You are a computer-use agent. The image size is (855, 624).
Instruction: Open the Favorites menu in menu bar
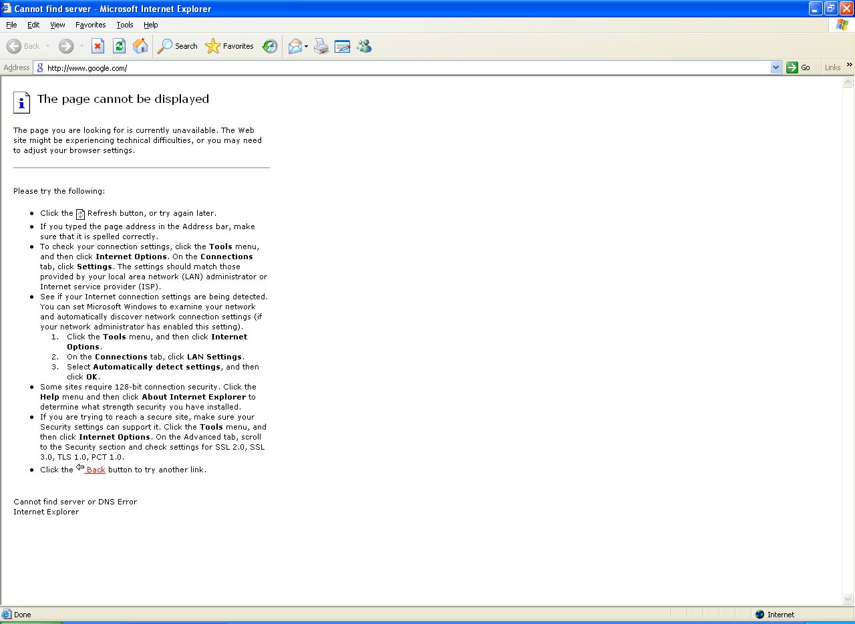tap(91, 25)
